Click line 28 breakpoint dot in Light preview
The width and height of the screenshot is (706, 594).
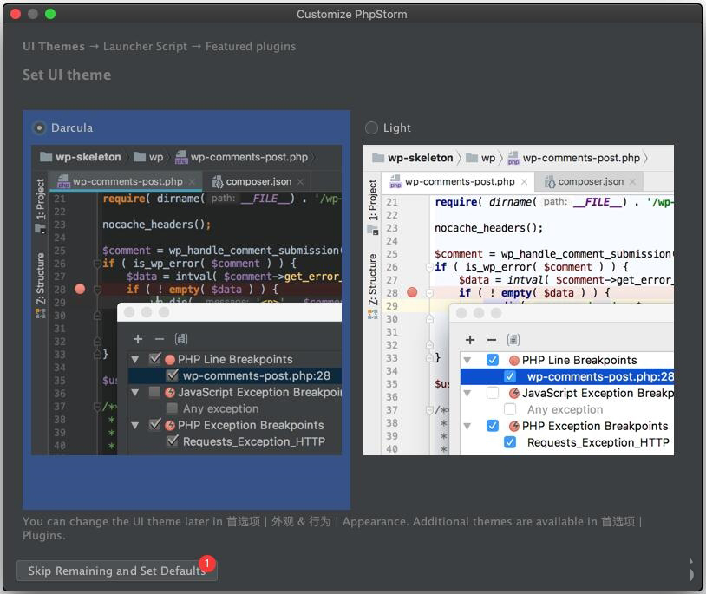pyautogui.click(x=412, y=292)
